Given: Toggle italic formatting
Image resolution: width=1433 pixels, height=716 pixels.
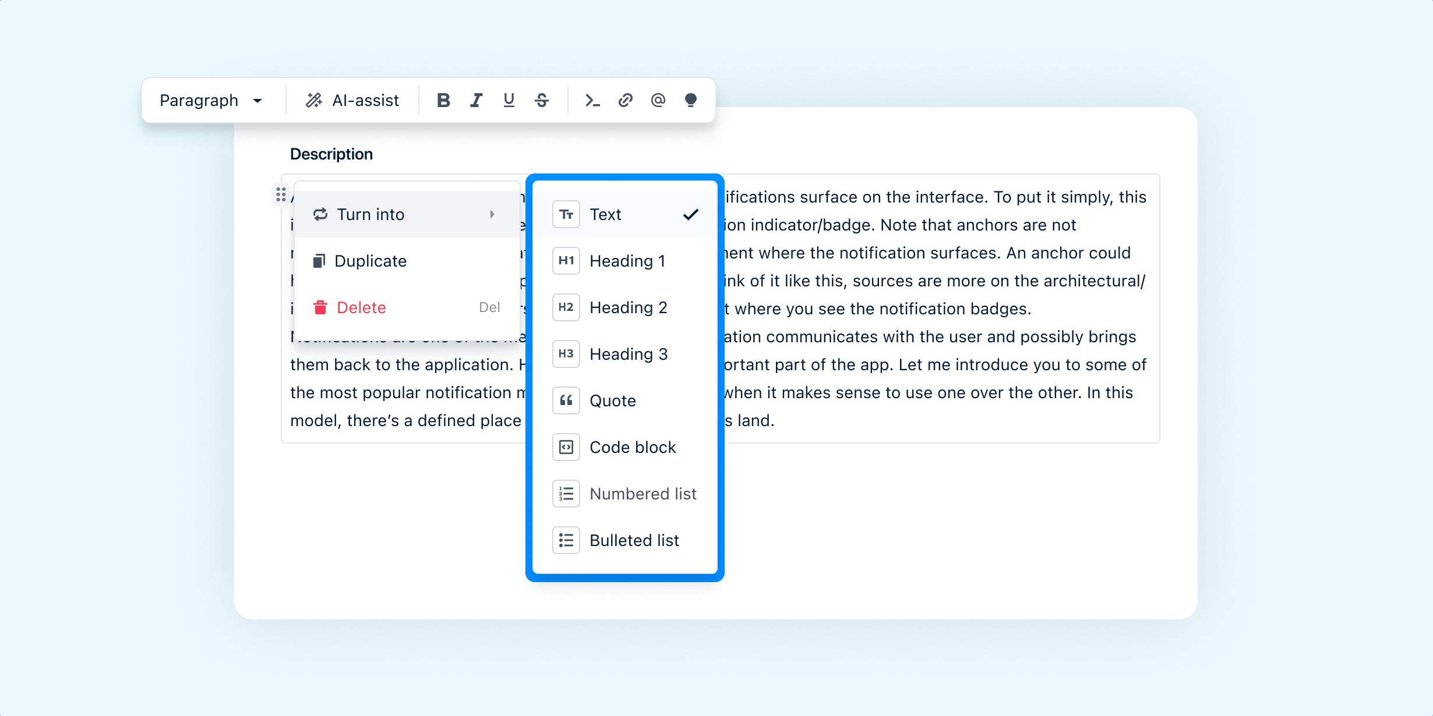Looking at the screenshot, I should [476, 100].
